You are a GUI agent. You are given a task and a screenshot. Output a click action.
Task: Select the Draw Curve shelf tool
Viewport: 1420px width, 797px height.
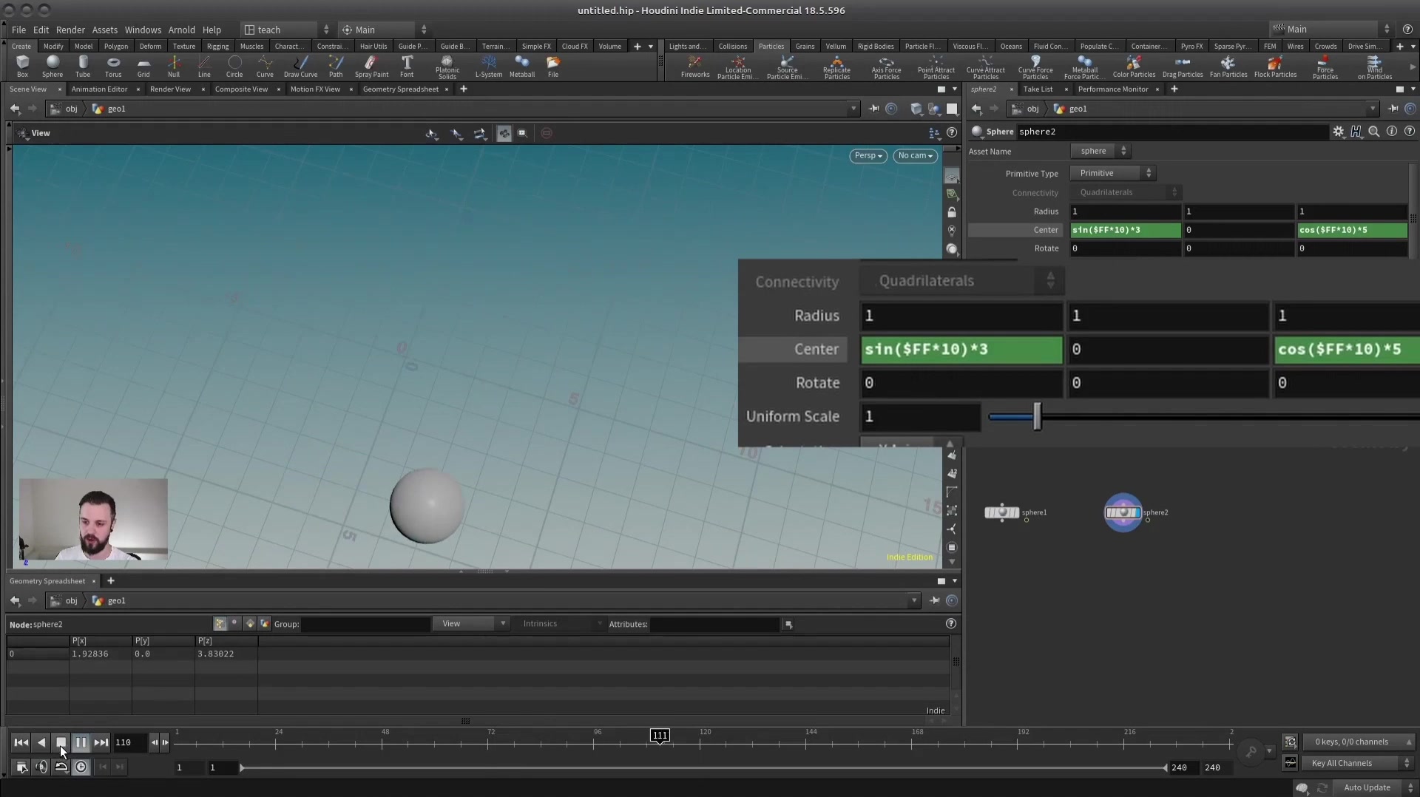(x=300, y=66)
